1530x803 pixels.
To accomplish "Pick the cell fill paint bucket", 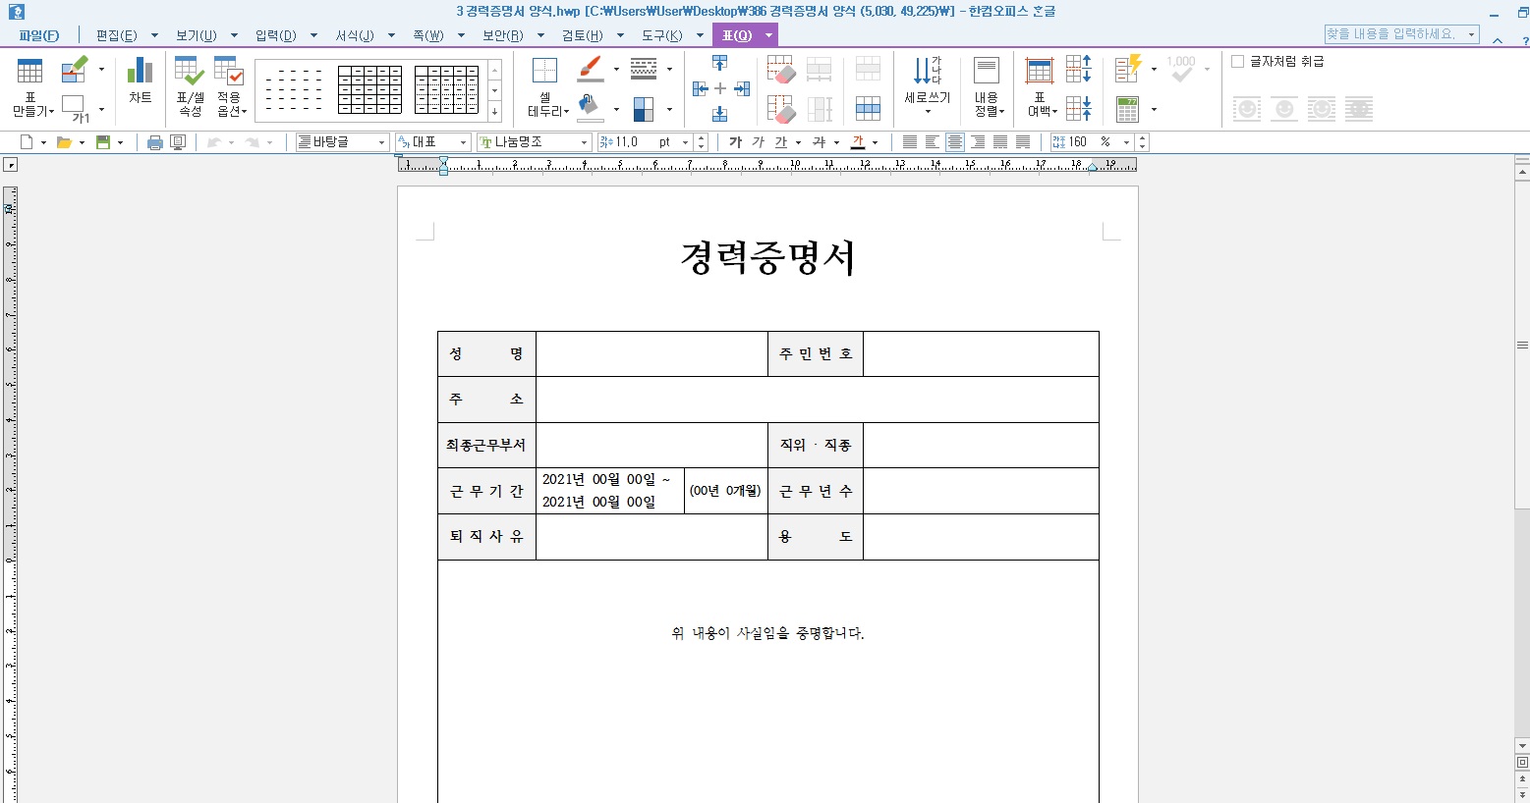I will point(590,108).
